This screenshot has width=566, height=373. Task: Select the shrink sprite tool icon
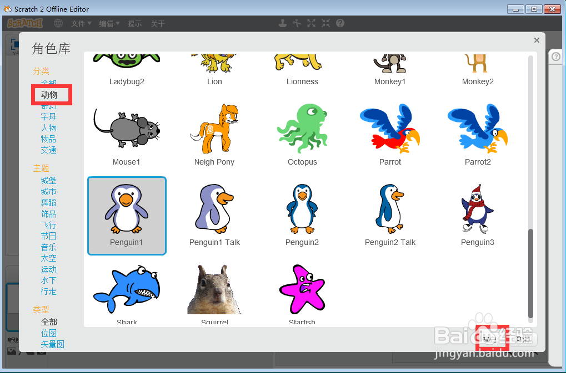325,23
